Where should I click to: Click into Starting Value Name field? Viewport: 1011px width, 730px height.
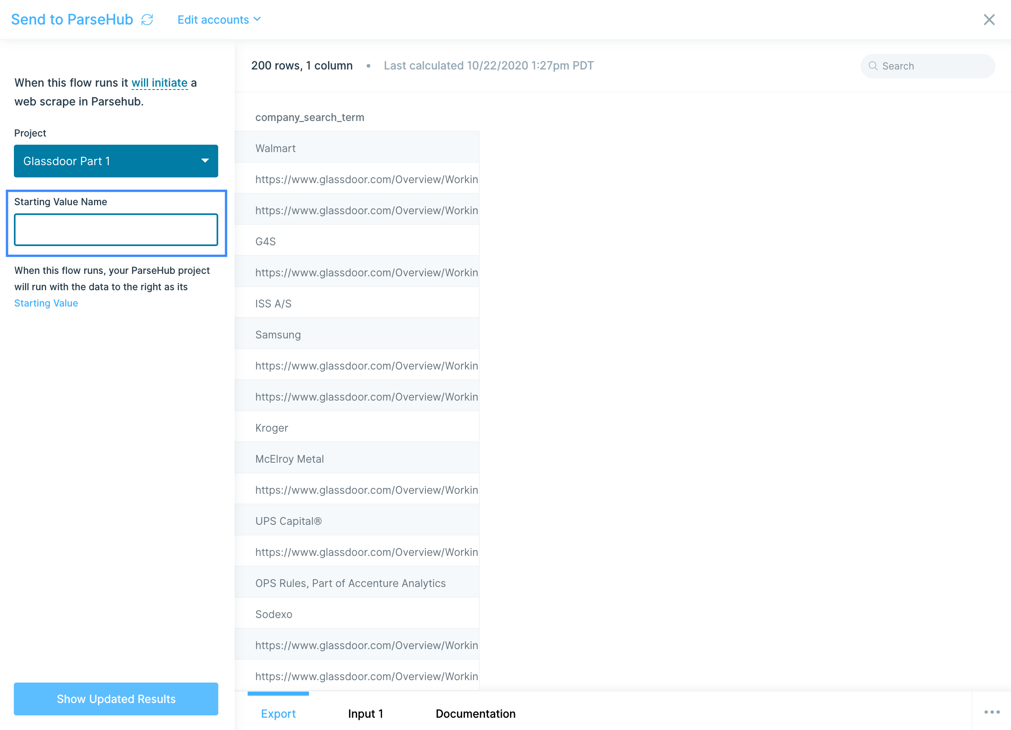(x=116, y=230)
